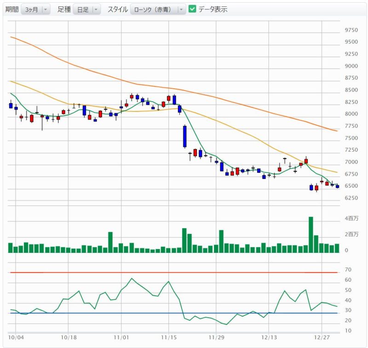Screen dimensions: 368x348
Task: Click the 4百万 volume axis label
Action: [351, 218]
